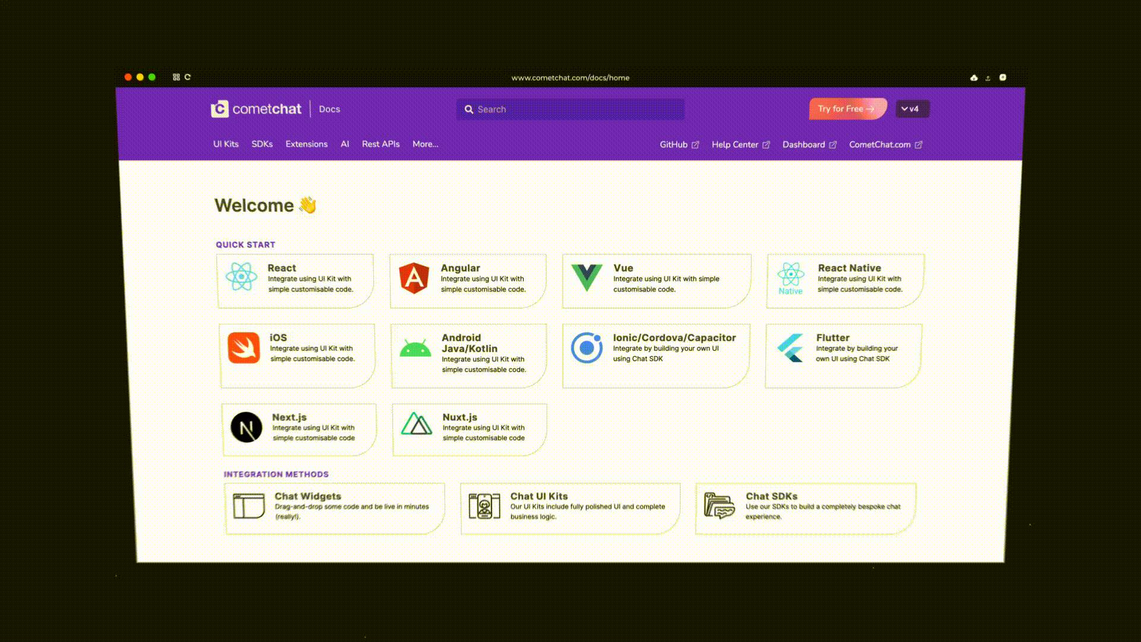
Task: Click the Try for Free button
Action: 846,109
